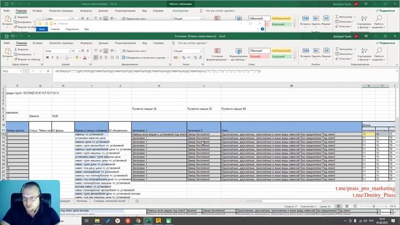Image resolution: width=400 pixels, height=225 pixels.
Task: Add new sheet with plus button
Action: point(137,201)
